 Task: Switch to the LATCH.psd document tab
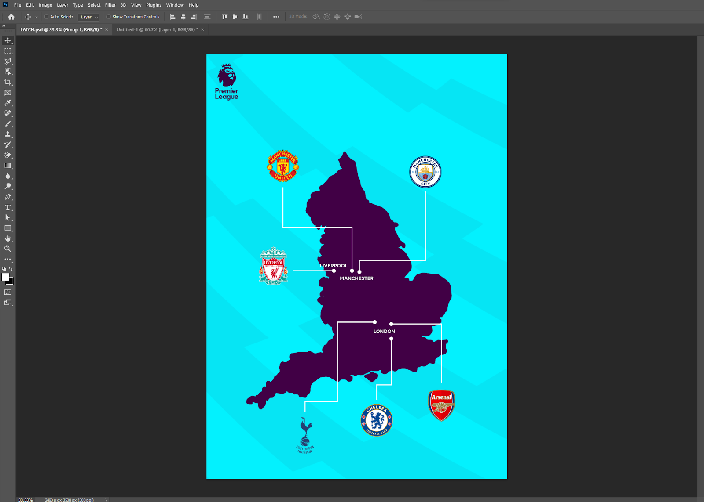[x=61, y=30]
